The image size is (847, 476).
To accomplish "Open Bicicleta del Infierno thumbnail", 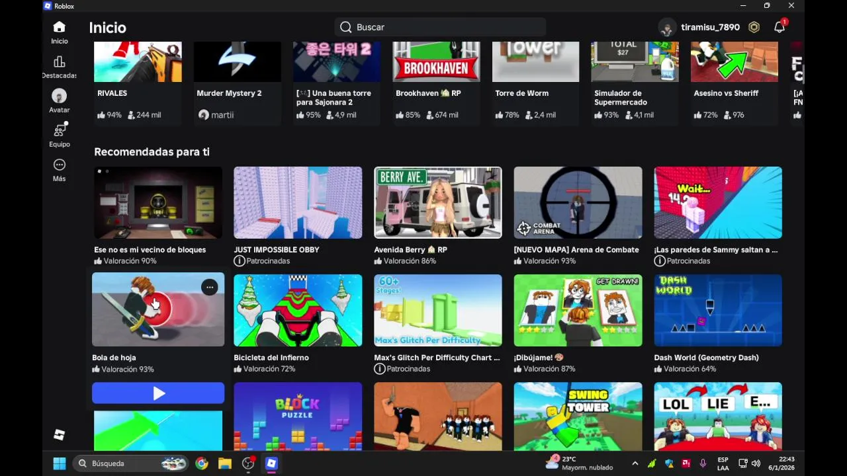I will coord(298,310).
